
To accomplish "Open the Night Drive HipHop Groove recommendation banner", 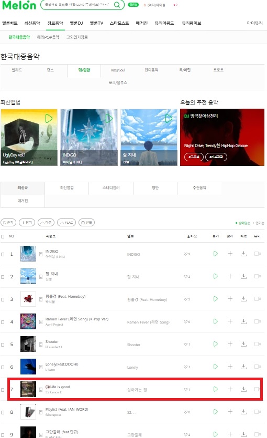I will (222, 137).
